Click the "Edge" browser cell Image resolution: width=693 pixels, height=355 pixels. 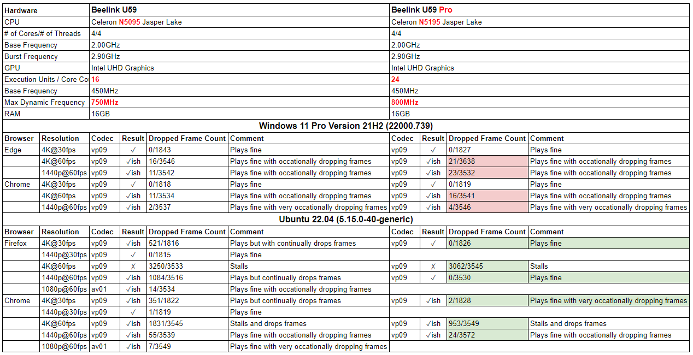pos(21,150)
